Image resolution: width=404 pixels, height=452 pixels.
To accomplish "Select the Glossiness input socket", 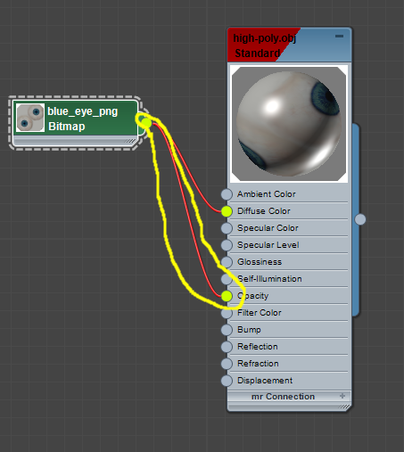I will [x=227, y=262].
